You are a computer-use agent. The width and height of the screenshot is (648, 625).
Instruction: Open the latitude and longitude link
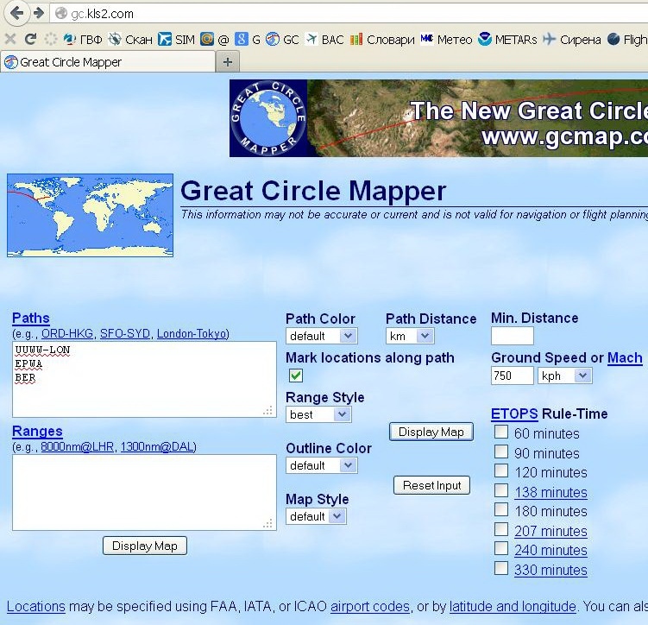click(513, 606)
